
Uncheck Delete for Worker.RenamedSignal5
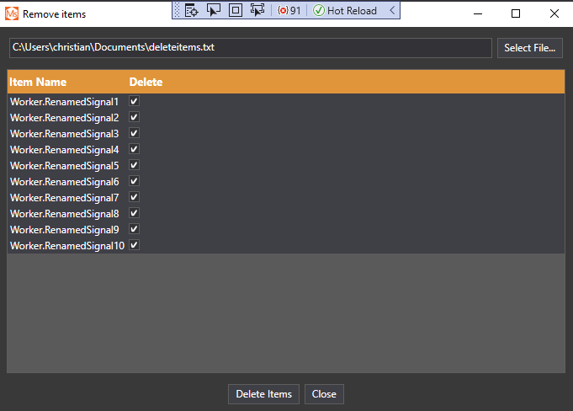click(134, 165)
